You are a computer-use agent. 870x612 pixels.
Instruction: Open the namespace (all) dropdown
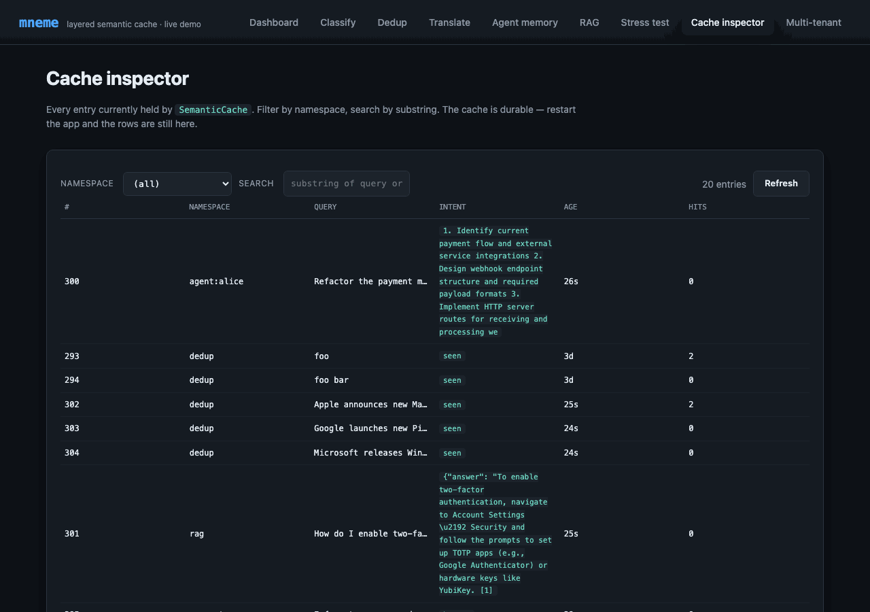click(x=177, y=184)
